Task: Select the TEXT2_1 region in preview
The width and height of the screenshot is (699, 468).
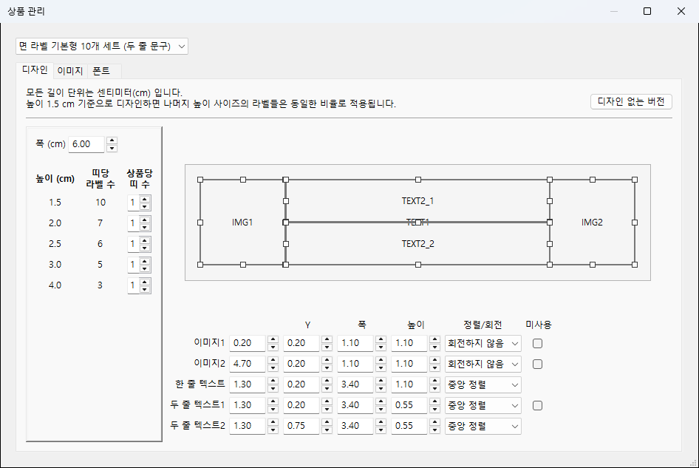Action: point(417,201)
